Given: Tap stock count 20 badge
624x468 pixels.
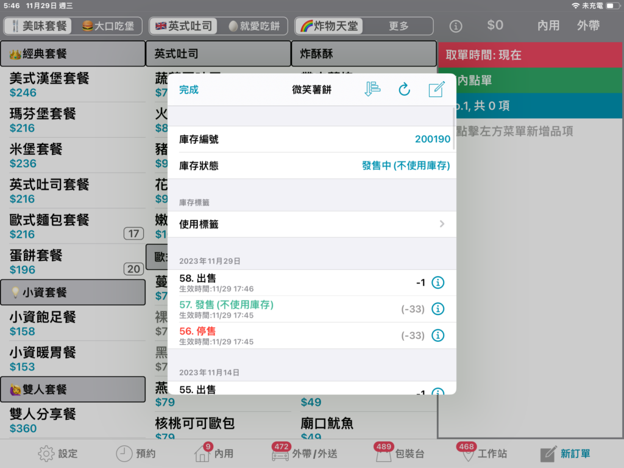Looking at the screenshot, I should (133, 269).
